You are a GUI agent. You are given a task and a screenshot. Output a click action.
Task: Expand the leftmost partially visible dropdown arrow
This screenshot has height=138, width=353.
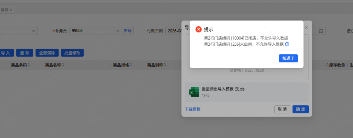(x=34, y=31)
